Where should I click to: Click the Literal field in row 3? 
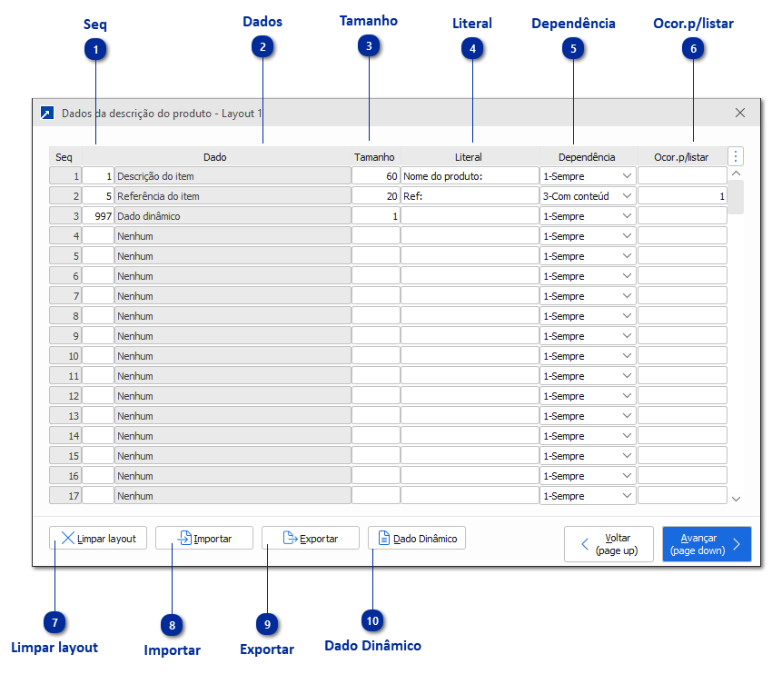470,216
